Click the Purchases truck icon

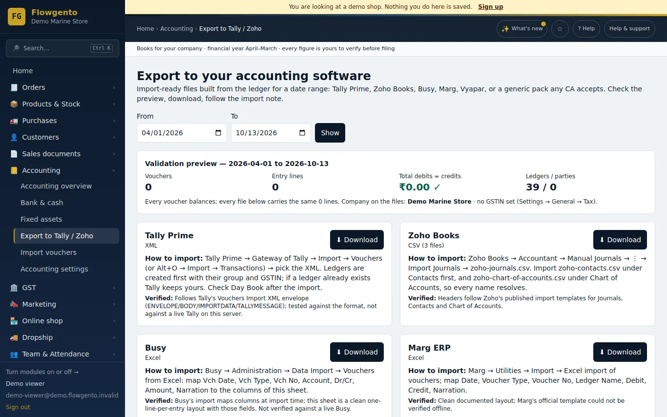14,121
